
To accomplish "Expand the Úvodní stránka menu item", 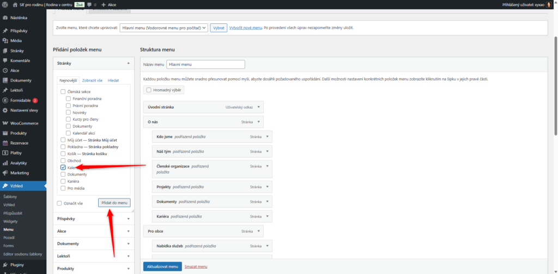I will [x=259, y=107].
